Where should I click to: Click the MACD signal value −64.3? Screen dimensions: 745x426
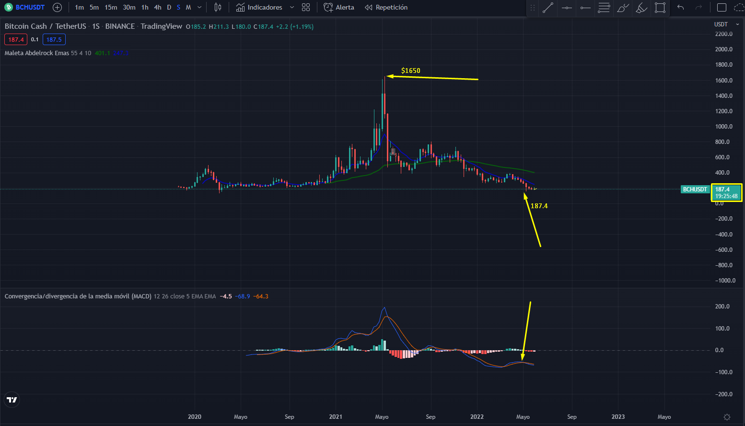pyautogui.click(x=261, y=296)
